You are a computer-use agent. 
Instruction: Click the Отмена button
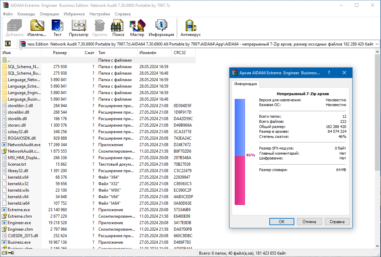[x=309, y=221]
